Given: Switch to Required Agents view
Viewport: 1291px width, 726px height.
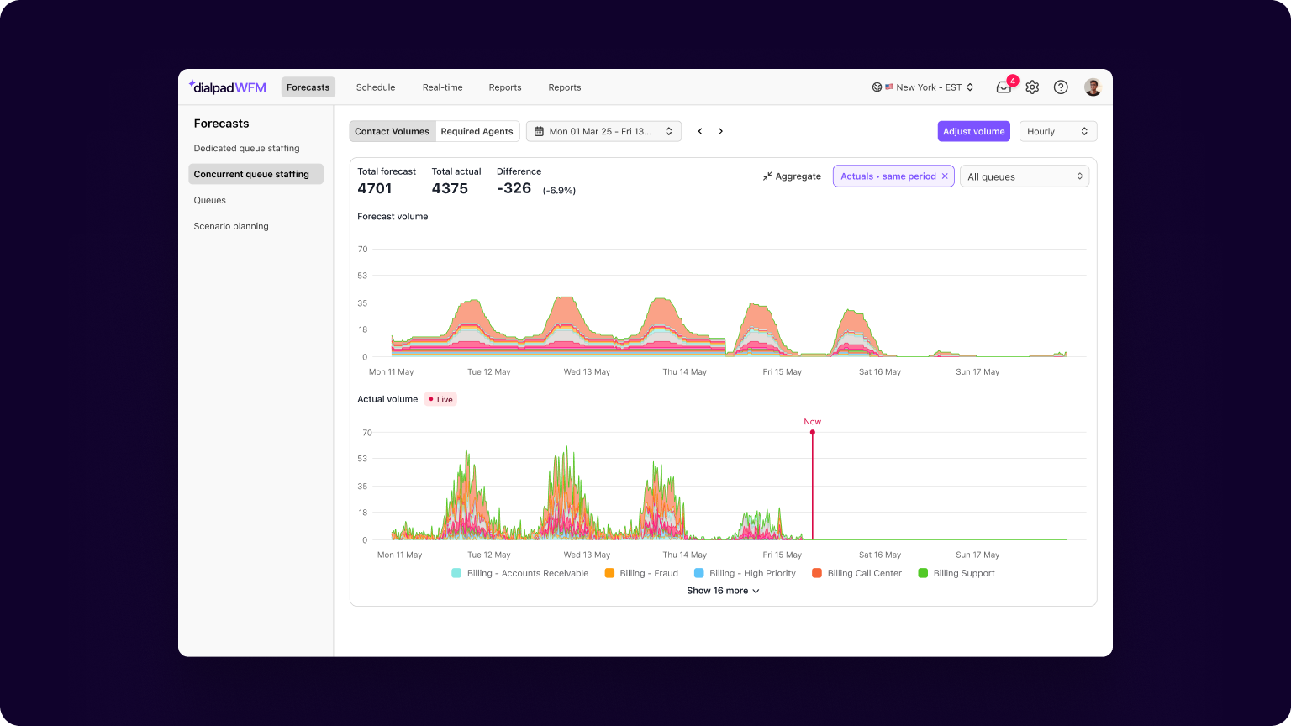Looking at the screenshot, I should [477, 131].
